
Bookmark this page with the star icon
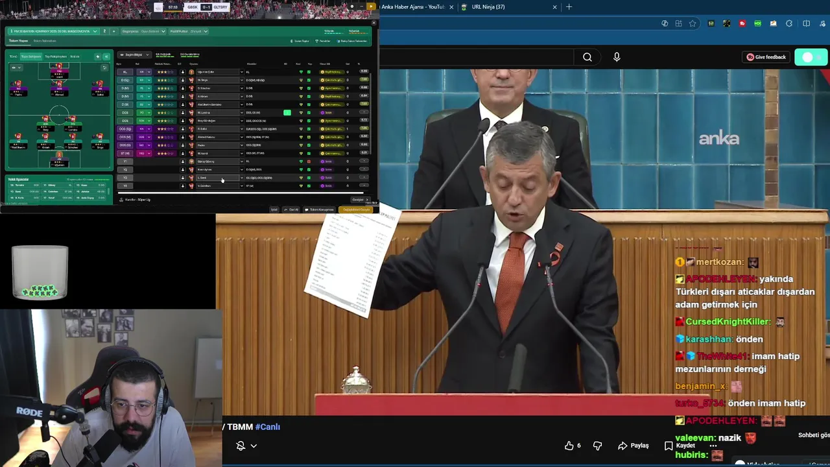[693, 23]
